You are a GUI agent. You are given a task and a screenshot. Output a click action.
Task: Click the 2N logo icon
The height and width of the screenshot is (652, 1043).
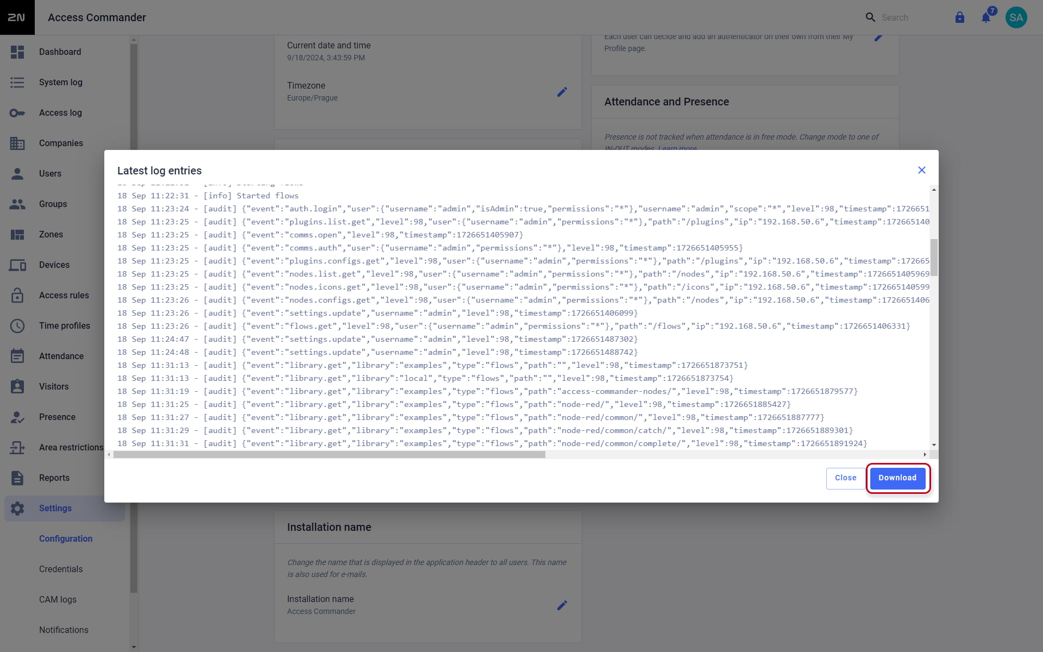[17, 17]
